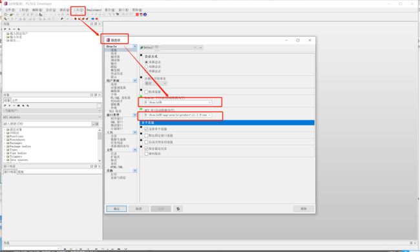Click the blue info help icon in toolbar
The image size is (420, 252).
145,14
